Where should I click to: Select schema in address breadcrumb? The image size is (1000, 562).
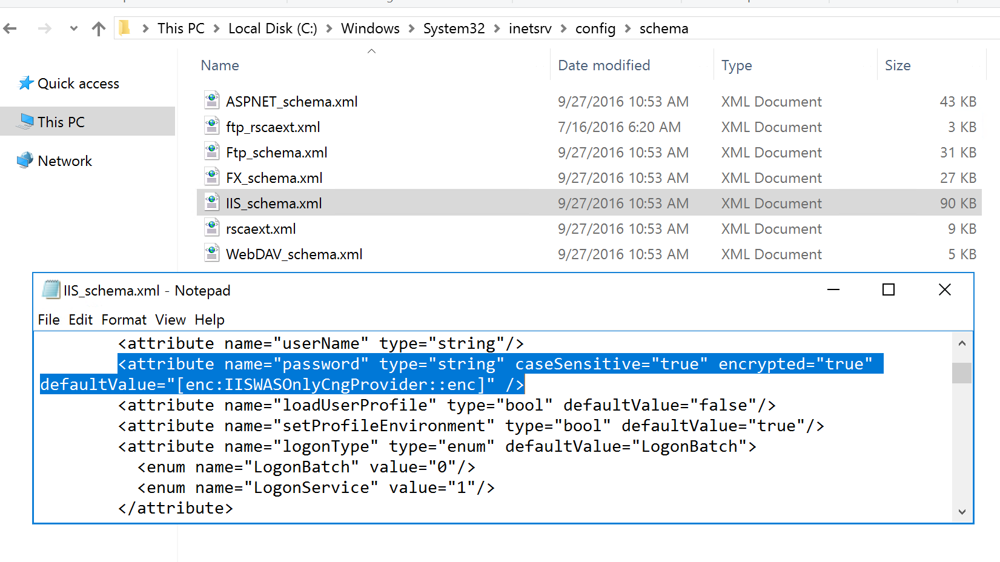[664, 28]
